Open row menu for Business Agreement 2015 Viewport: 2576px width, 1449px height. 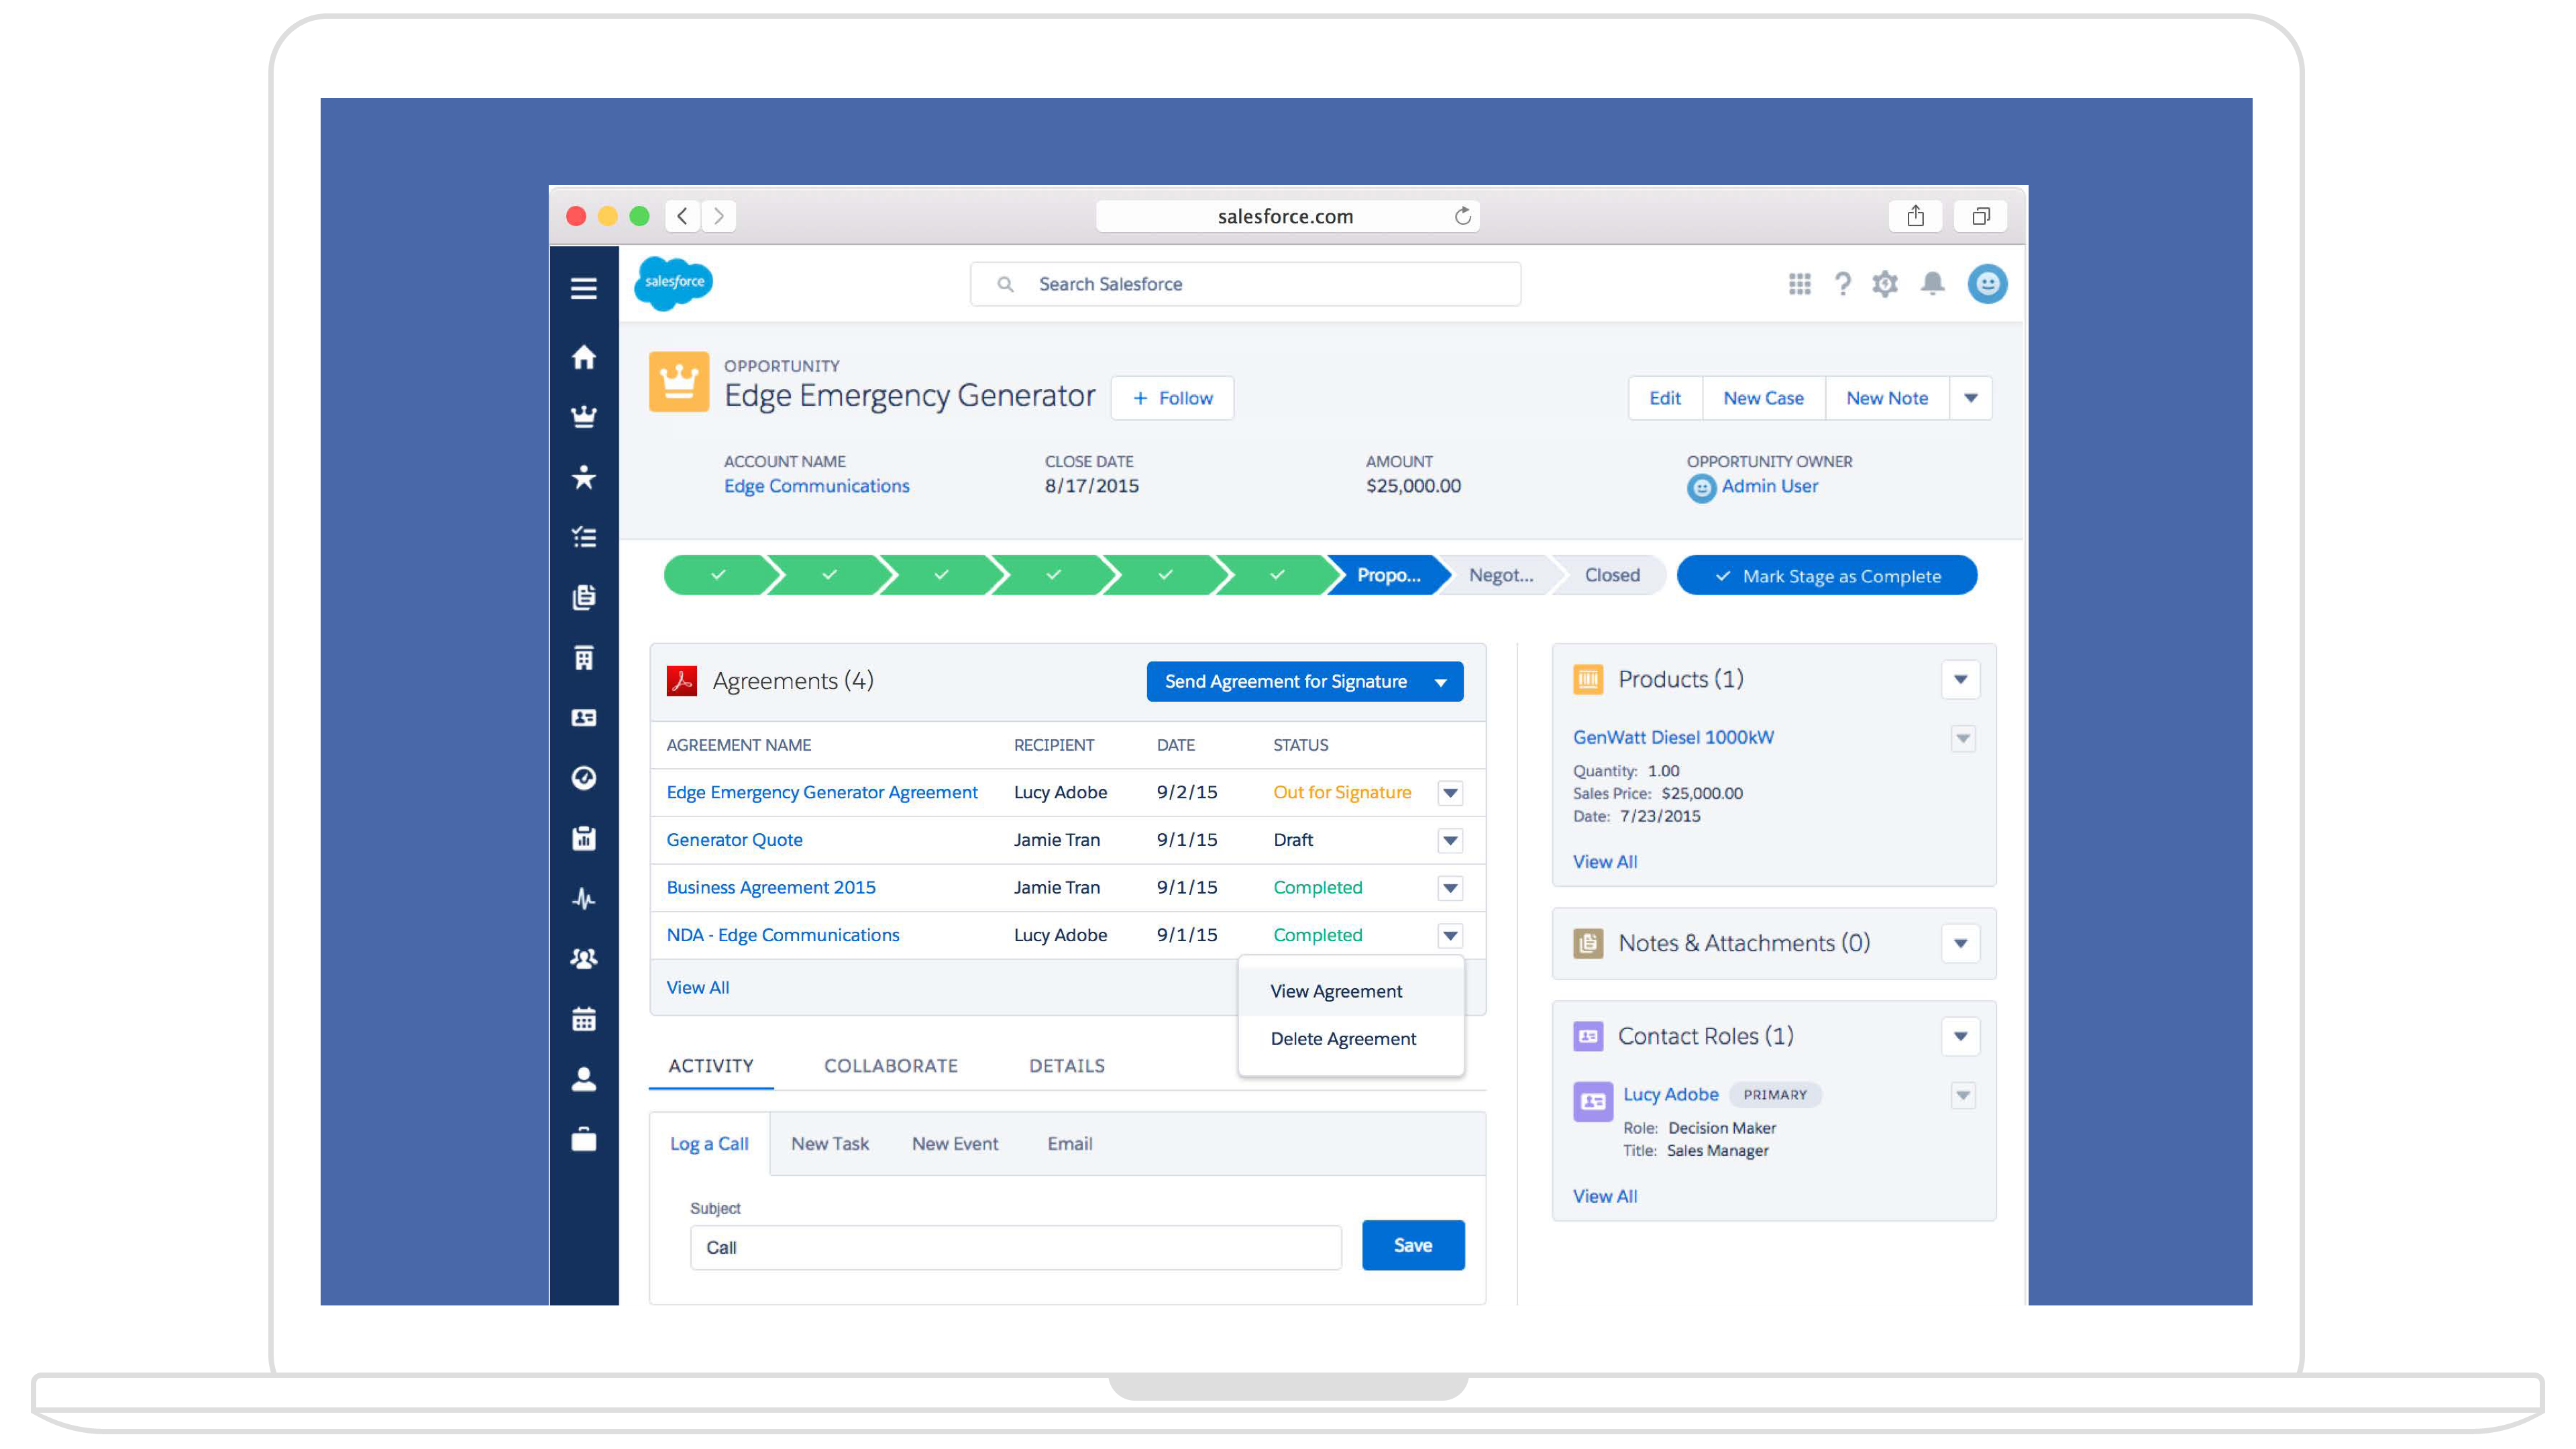(1450, 888)
